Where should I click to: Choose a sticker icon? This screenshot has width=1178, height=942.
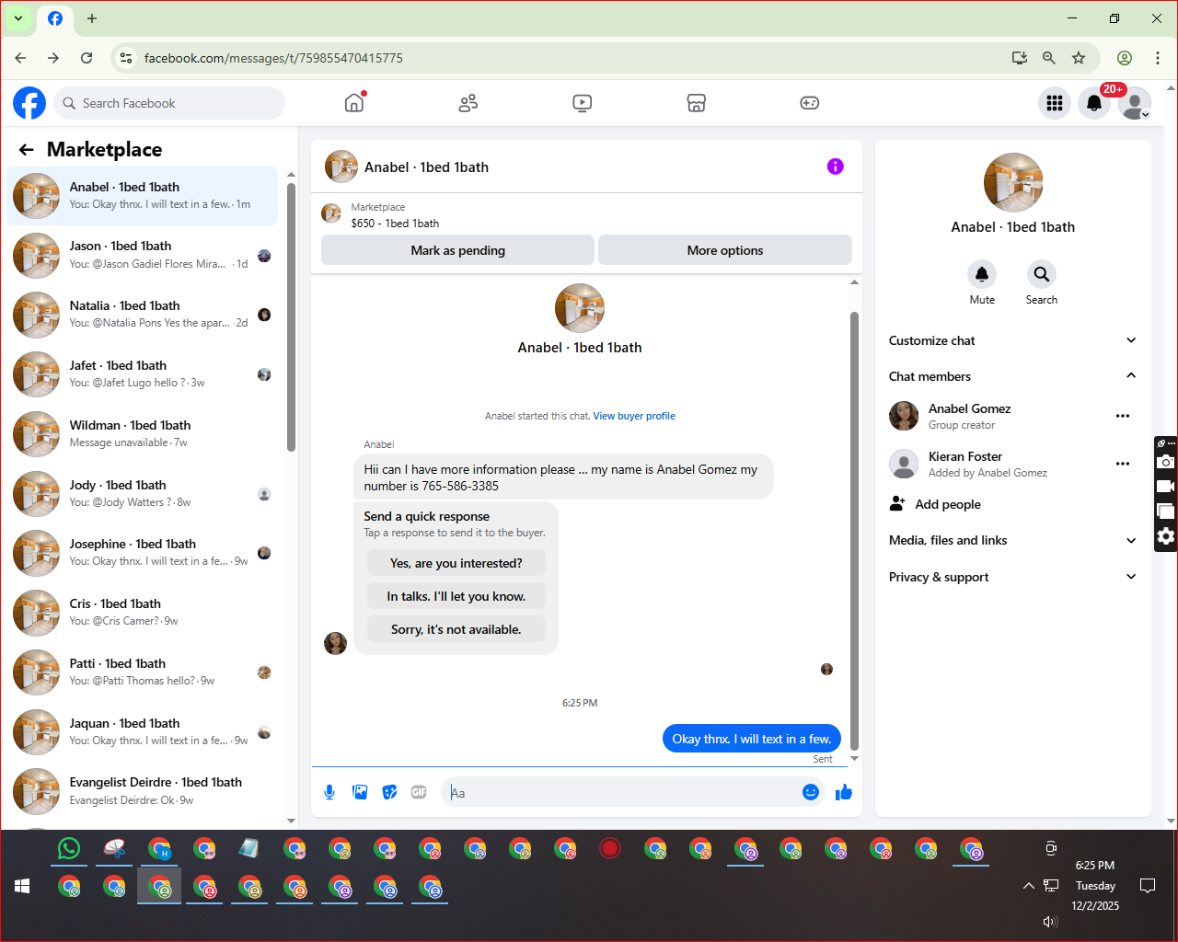pos(390,792)
